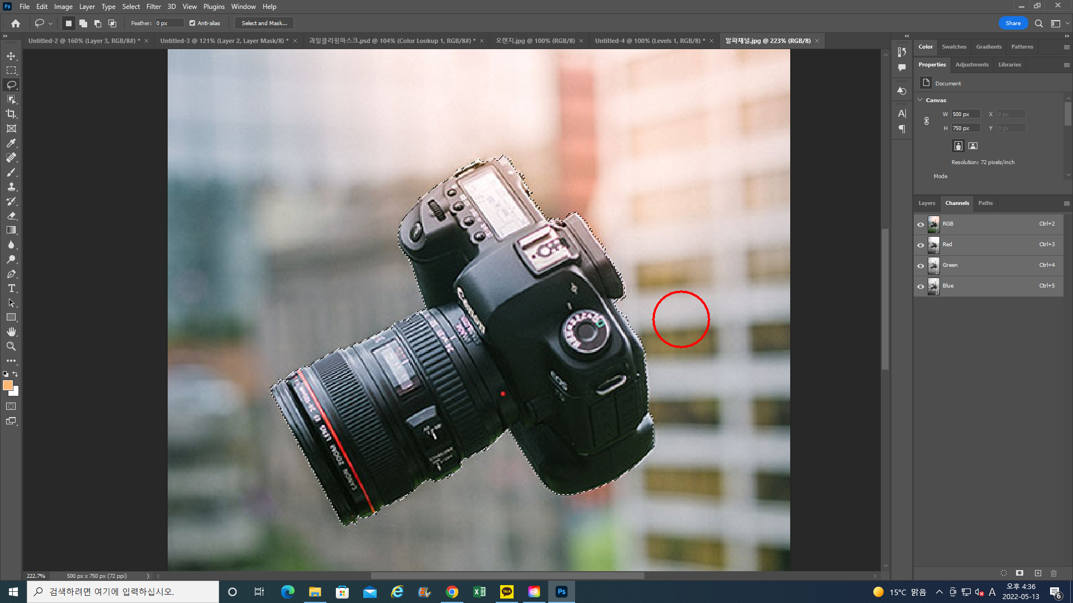Select the Move tool
This screenshot has height=603, width=1073.
(11, 56)
